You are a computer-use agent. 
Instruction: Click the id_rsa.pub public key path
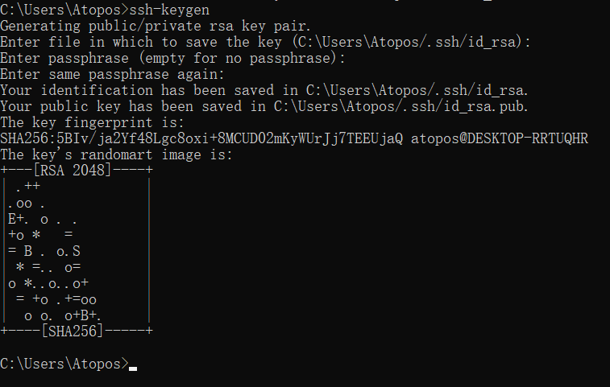point(401,106)
